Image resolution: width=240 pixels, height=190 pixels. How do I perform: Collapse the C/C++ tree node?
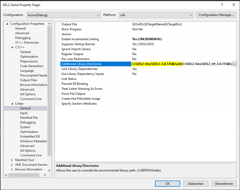coord(12,47)
